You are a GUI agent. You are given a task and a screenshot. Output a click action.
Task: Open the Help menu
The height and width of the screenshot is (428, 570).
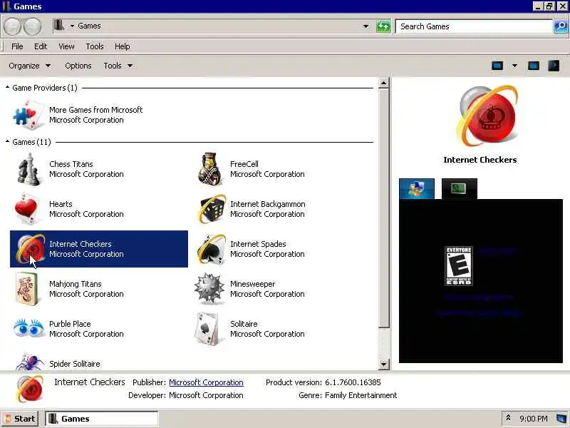pos(122,46)
